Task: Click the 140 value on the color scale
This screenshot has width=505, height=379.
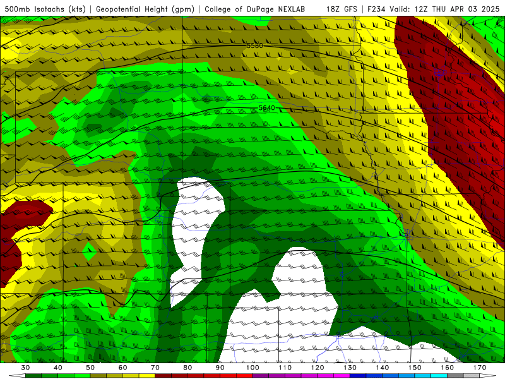Action: click(x=383, y=368)
